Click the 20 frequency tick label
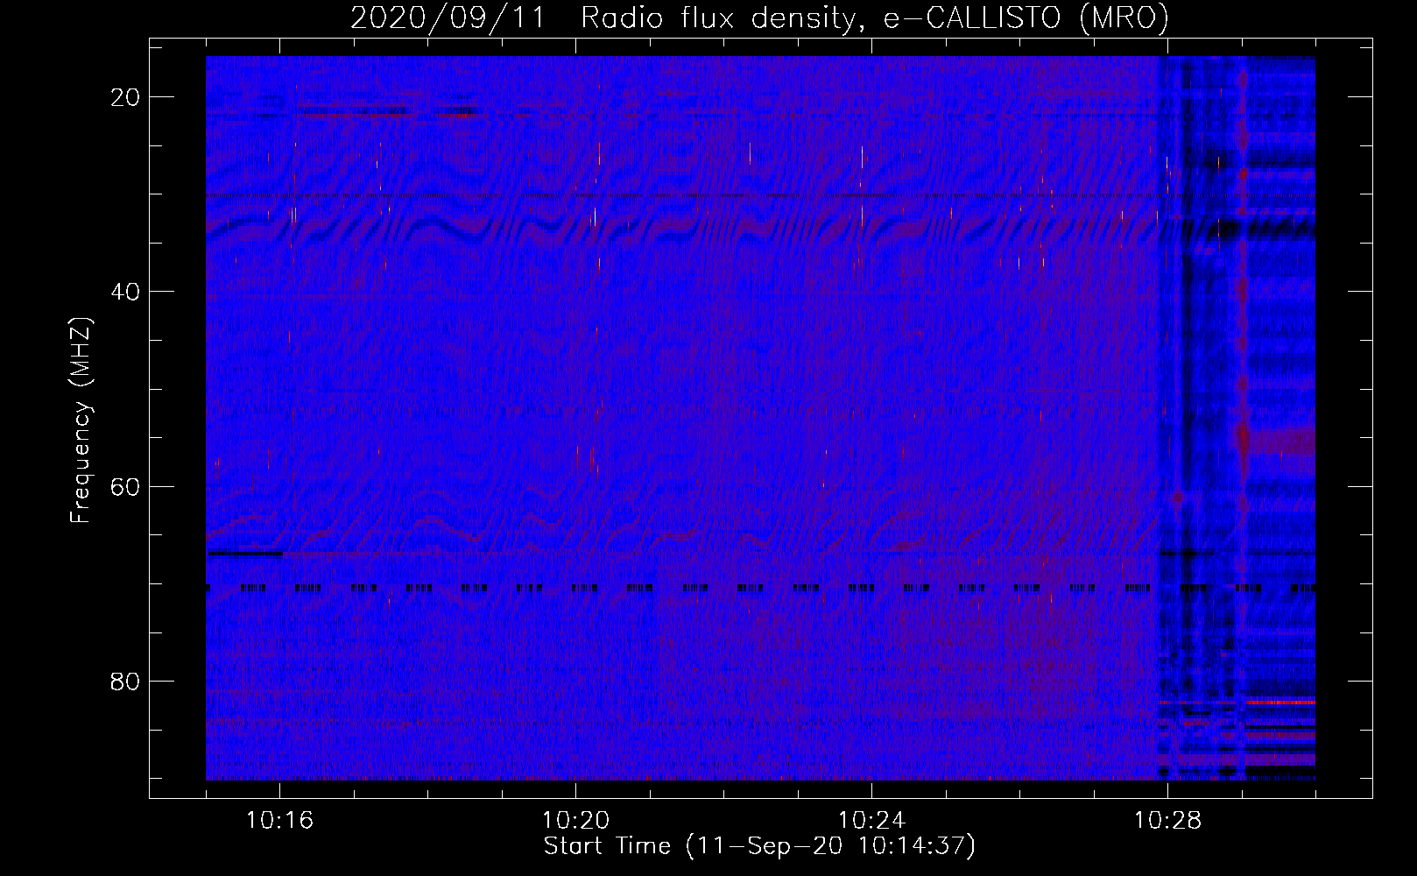Image resolution: width=1417 pixels, height=876 pixels. point(126,97)
